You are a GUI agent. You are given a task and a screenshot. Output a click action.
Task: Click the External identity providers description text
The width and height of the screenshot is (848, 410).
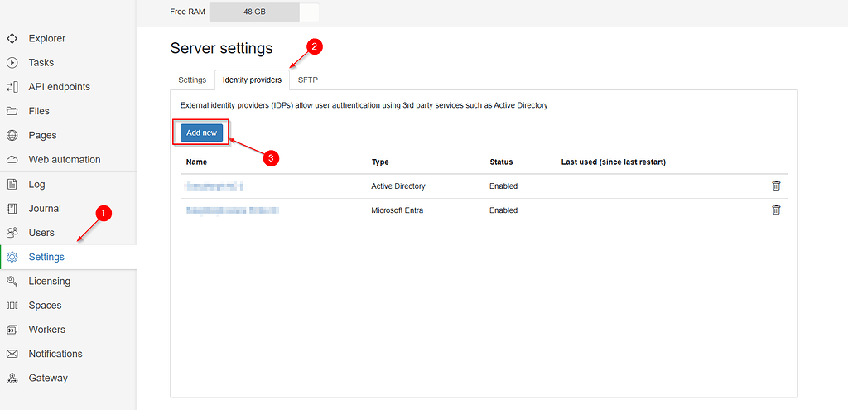[x=364, y=105]
